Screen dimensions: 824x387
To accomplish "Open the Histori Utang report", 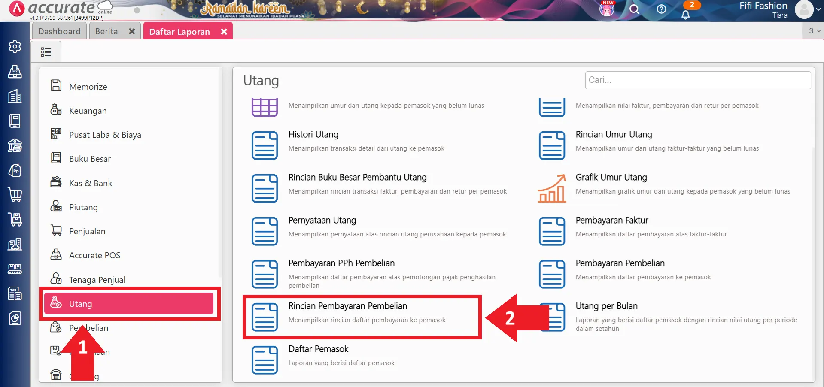I will [313, 134].
